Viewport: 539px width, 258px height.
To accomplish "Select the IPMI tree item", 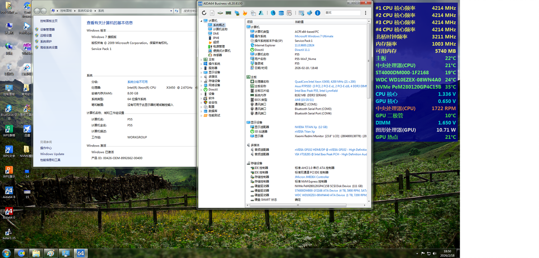I will pos(216,38).
